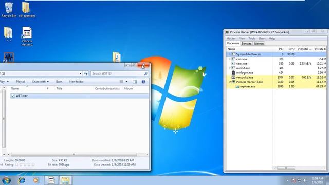The height and width of the screenshot is (185, 329).
Task: Click the Burn button in Explorer toolbar
Action: [59, 82]
